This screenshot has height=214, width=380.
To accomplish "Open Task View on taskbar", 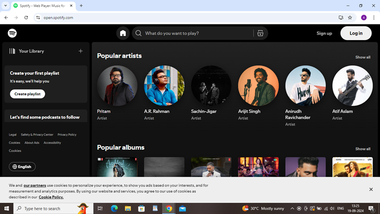I will click(100, 209).
